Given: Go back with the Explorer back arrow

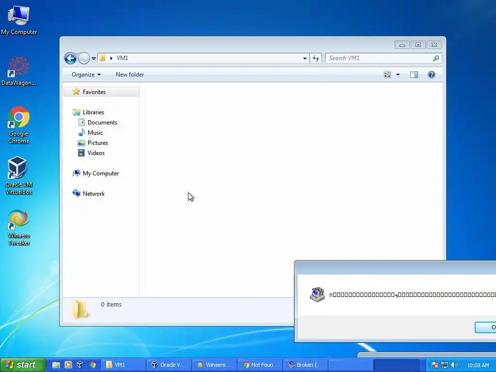Looking at the screenshot, I should point(70,58).
